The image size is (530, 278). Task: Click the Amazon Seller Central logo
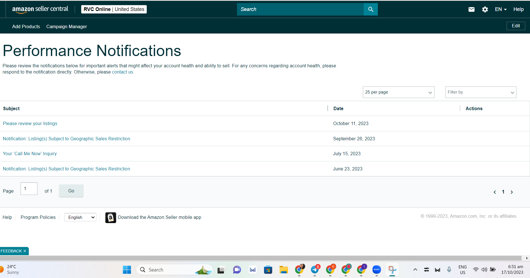tap(40, 9)
